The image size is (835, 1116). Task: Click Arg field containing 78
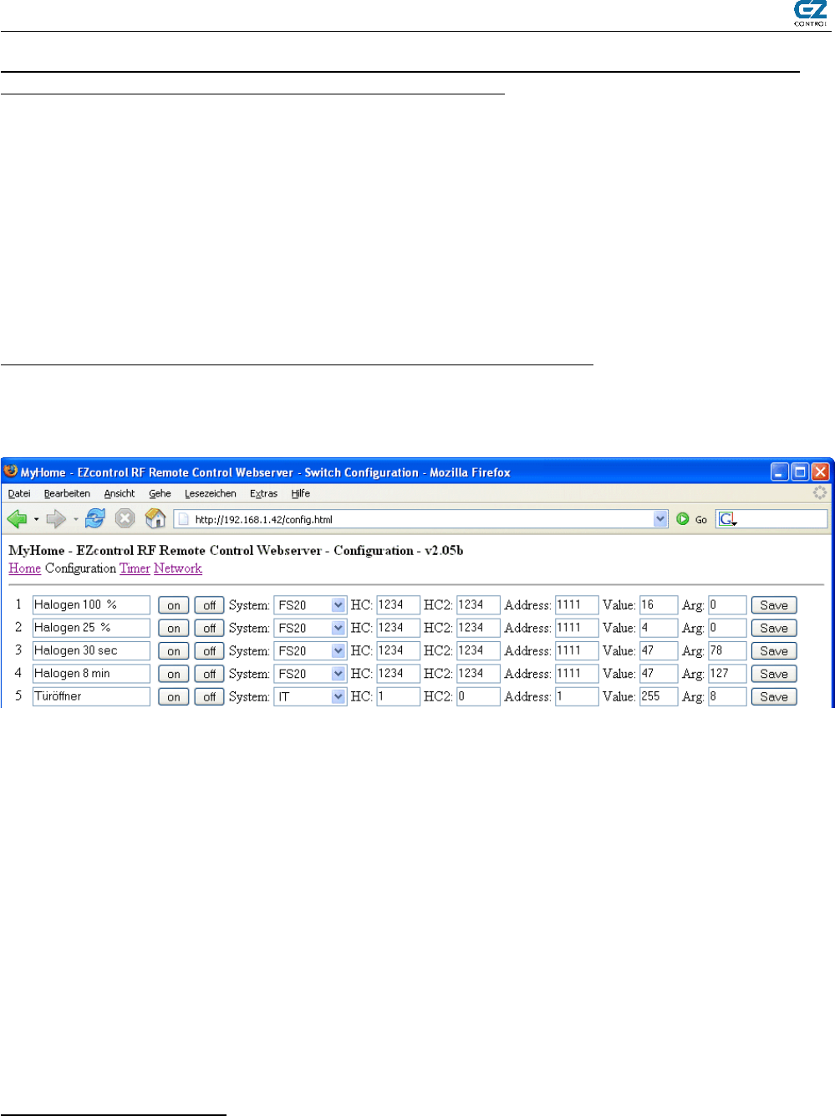727,650
